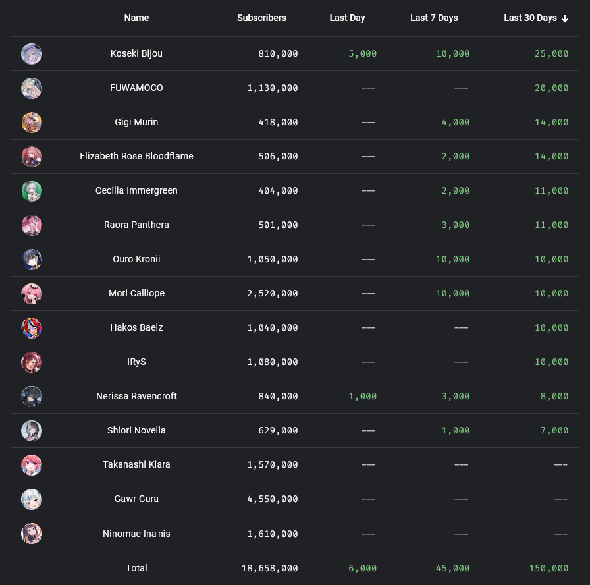Click Gawr Gura's profile avatar

(32, 499)
